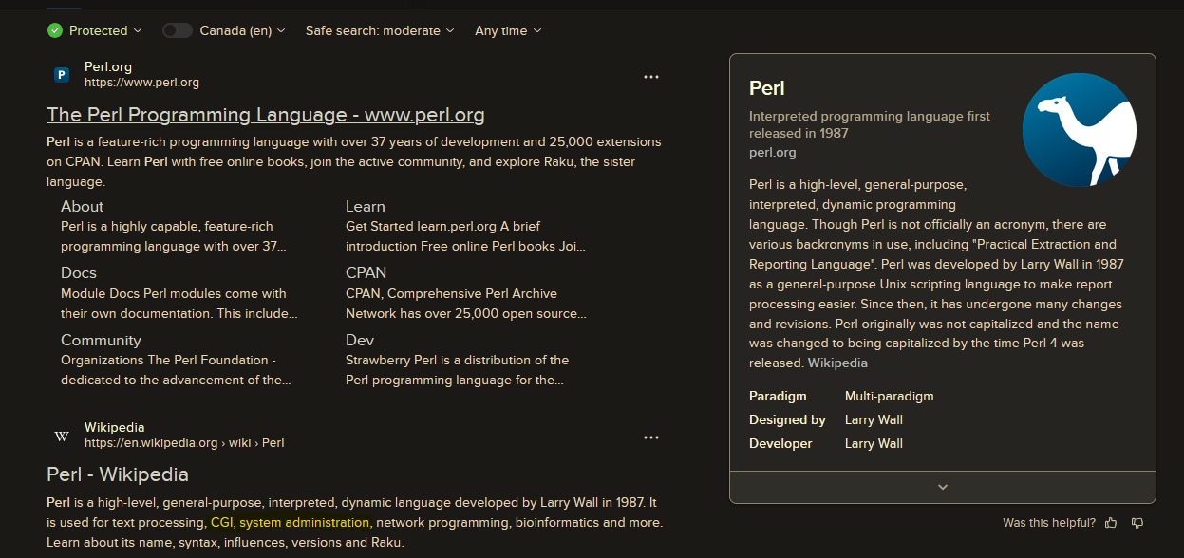
Task: Open the Learn sitelink
Action: tap(366, 206)
